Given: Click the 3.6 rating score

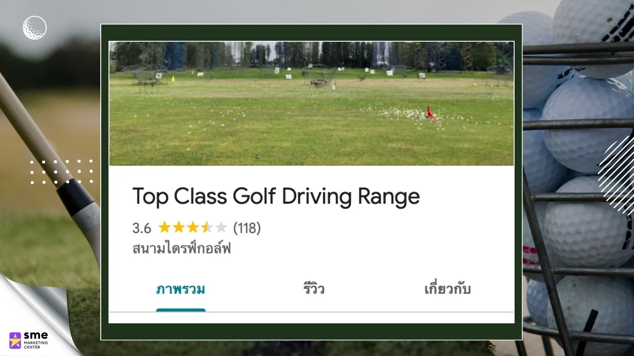Looking at the screenshot, I should coord(142,228).
